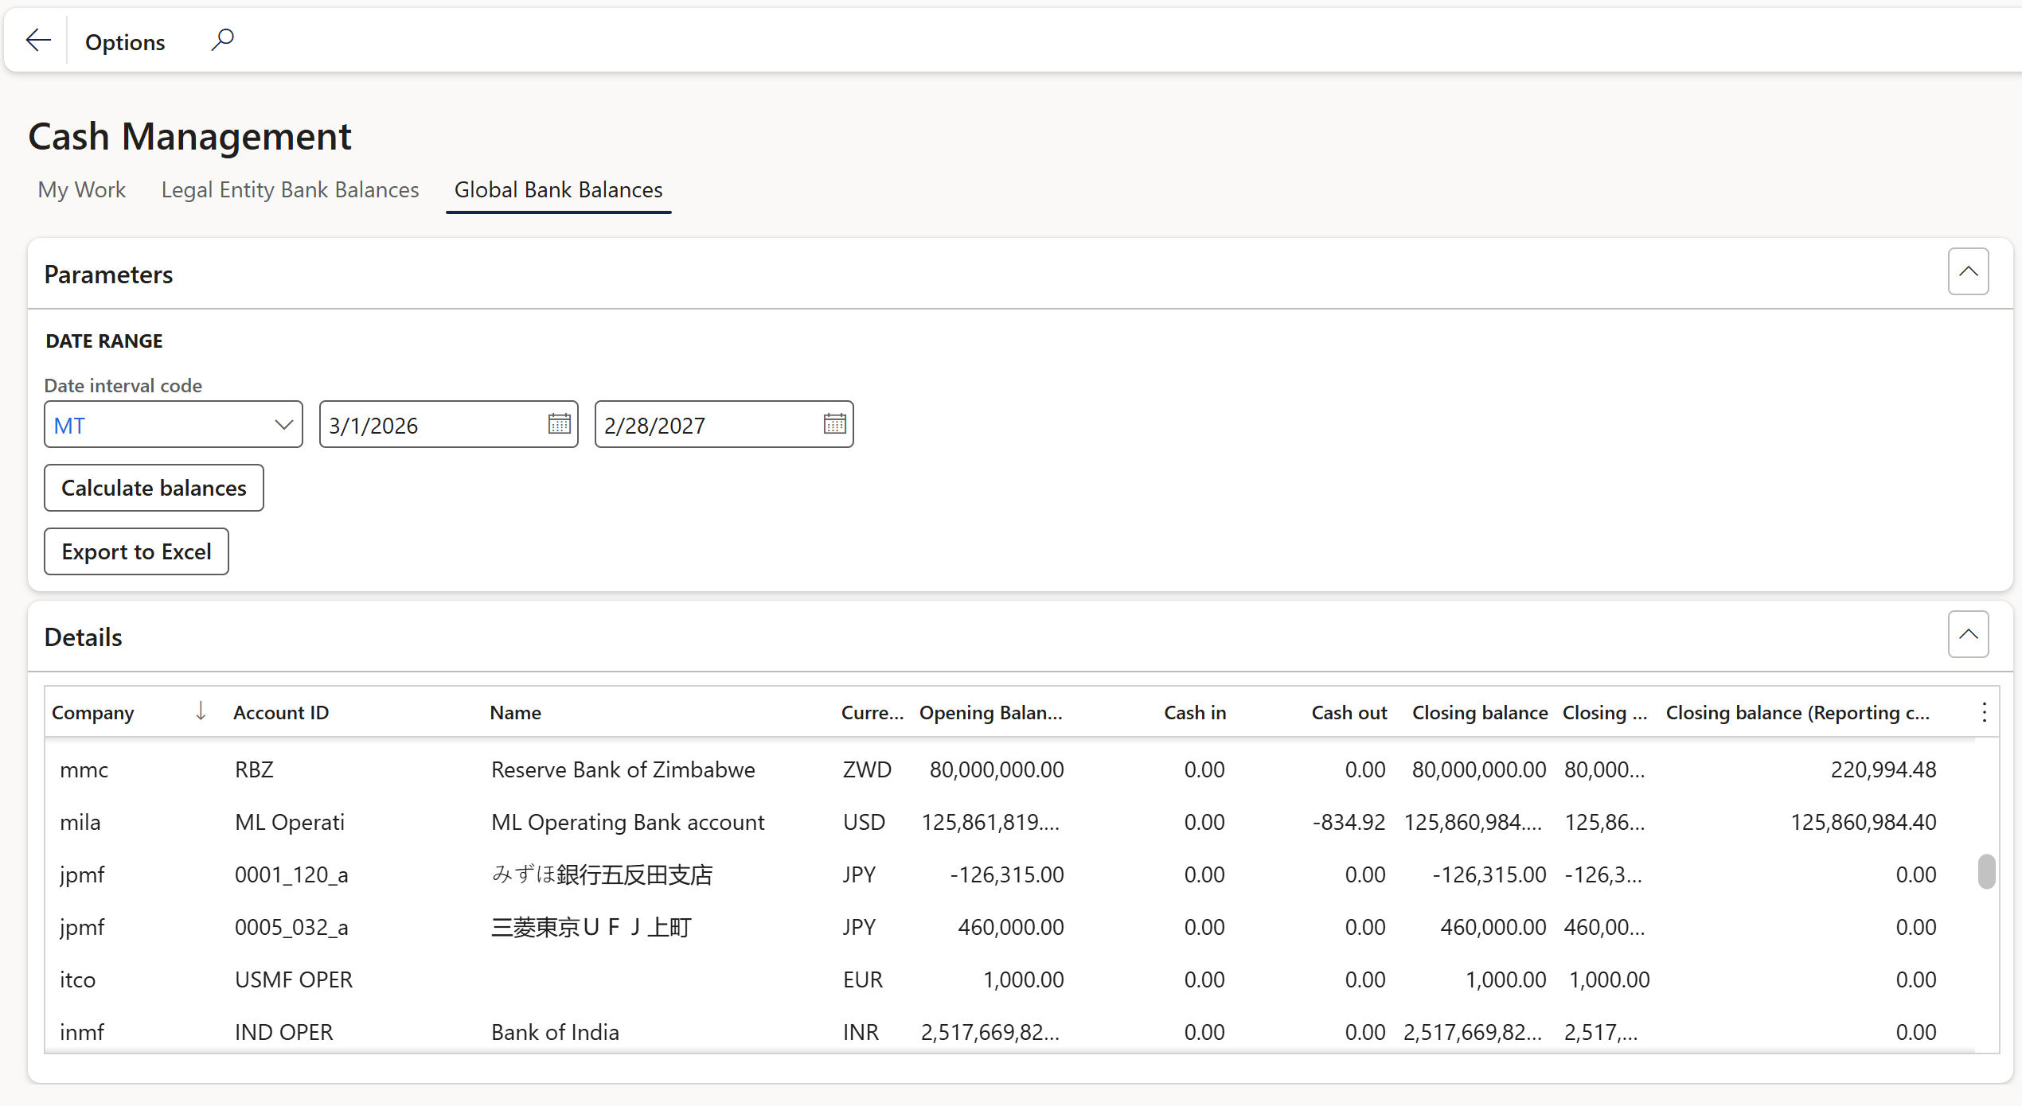
Task: Click the Closing balance column header
Action: (x=1480, y=713)
